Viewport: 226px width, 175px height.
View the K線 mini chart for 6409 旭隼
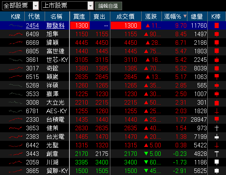[15, 34]
